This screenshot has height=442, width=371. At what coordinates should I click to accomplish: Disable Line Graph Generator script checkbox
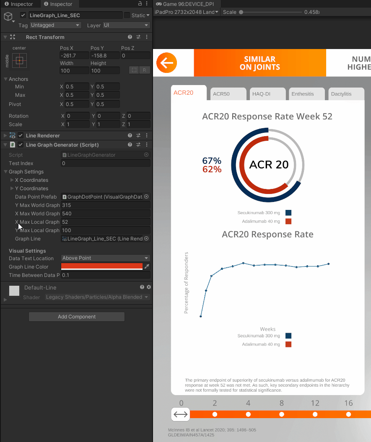pyautogui.click(x=21, y=145)
